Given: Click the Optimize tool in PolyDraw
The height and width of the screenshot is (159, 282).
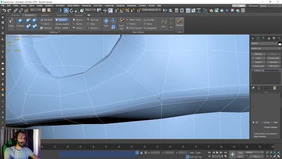Looking at the screenshot, I should click(46, 28).
